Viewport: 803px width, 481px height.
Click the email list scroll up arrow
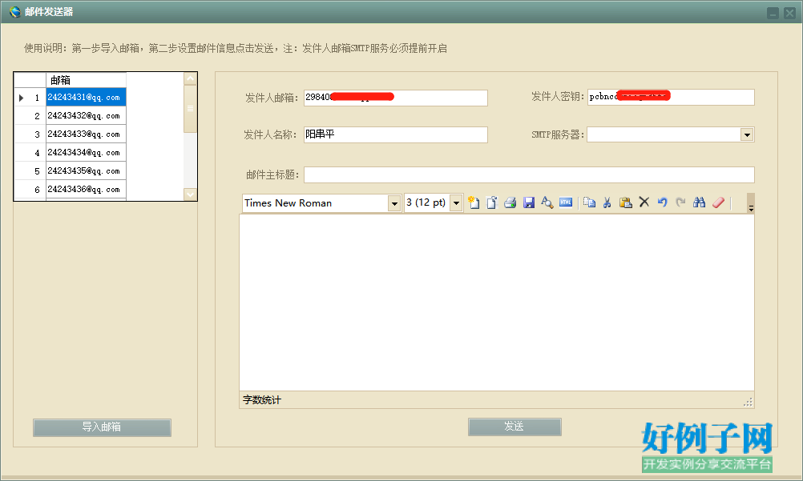coord(191,78)
